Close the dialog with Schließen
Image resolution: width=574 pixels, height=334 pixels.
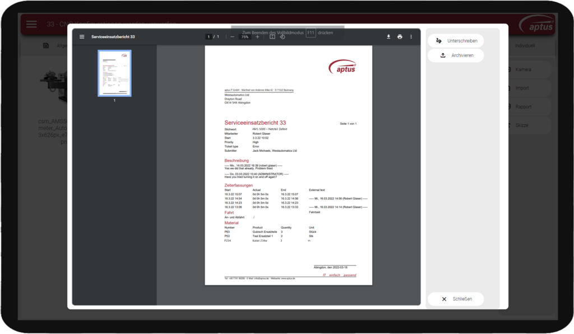coord(456,299)
